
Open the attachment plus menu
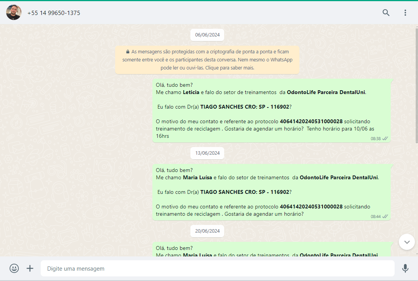point(30,268)
